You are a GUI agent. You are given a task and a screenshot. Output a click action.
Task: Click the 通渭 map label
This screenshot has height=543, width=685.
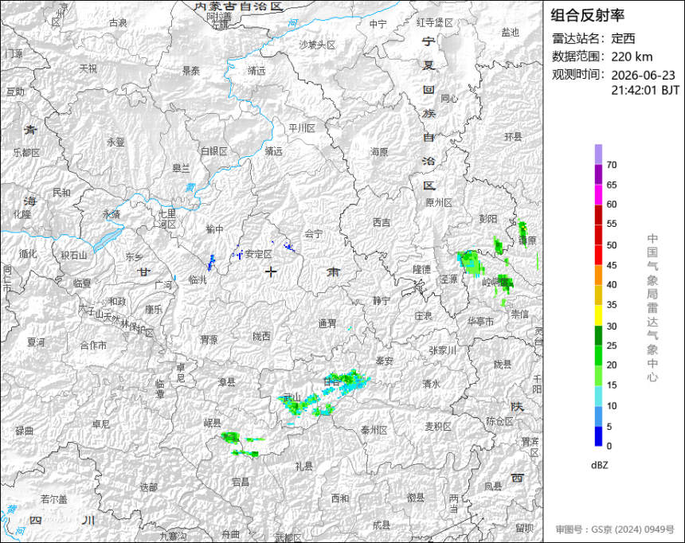click(327, 324)
